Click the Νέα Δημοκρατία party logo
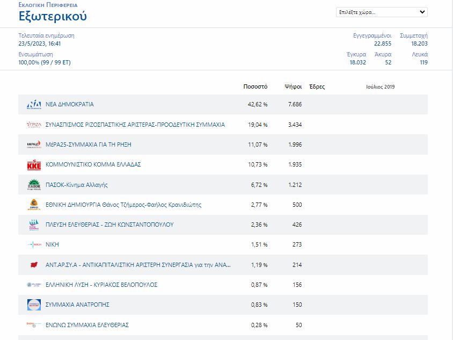This screenshot has width=453, height=340. click(x=34, y=104)
